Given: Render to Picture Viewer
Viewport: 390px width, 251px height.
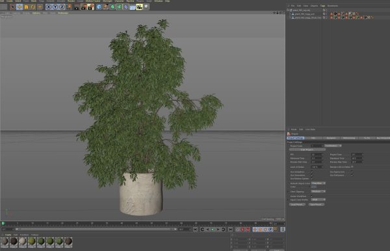Looking at the screenshot, I should 84,7.
